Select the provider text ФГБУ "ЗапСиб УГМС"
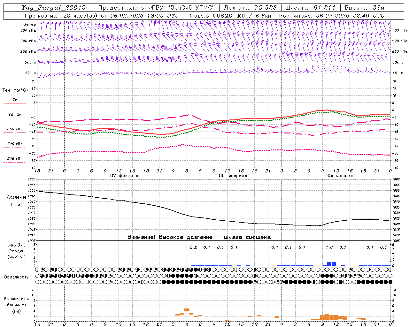409x327 pixels. point(182,8)
